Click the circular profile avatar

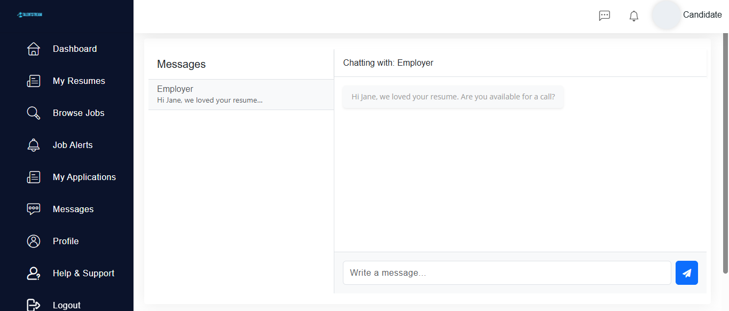point(666,14)
